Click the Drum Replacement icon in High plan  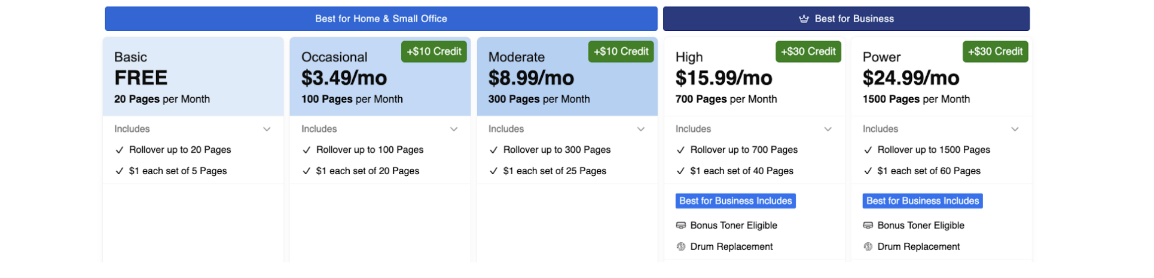pyautogui.click(x=680, y=246)
